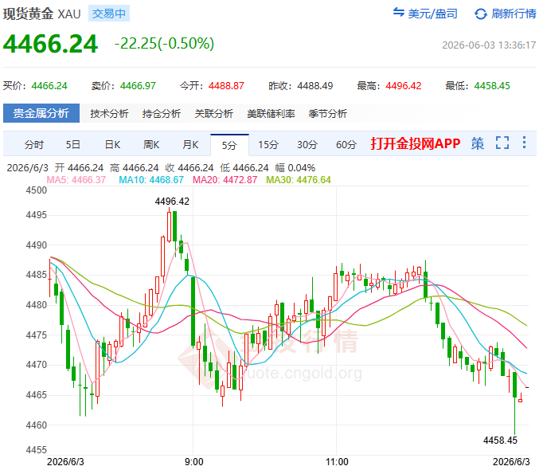Click the 最低 4458.45 value in quote row

click(x=492, y=85)
